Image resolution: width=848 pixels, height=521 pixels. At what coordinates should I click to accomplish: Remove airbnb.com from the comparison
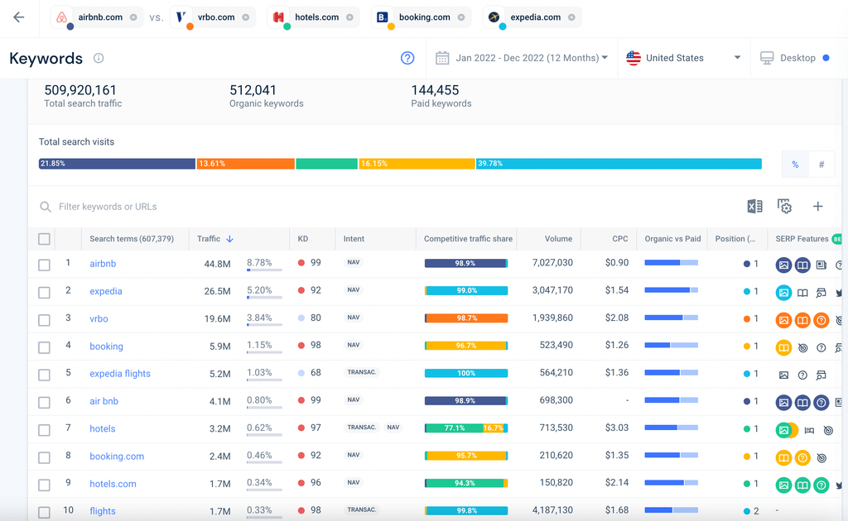[133, 17]
